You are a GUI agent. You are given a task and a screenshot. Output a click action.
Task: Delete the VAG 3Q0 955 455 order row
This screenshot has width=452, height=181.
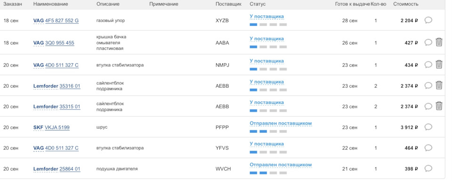(439, 42)
